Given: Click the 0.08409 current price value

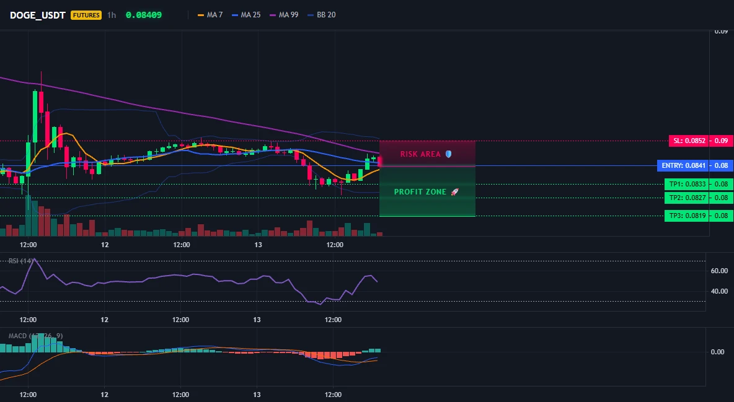Looking at the screenshot, I should click(144, 15).
